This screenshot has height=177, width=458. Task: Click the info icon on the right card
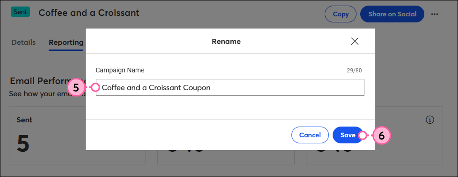pos(430,120)
